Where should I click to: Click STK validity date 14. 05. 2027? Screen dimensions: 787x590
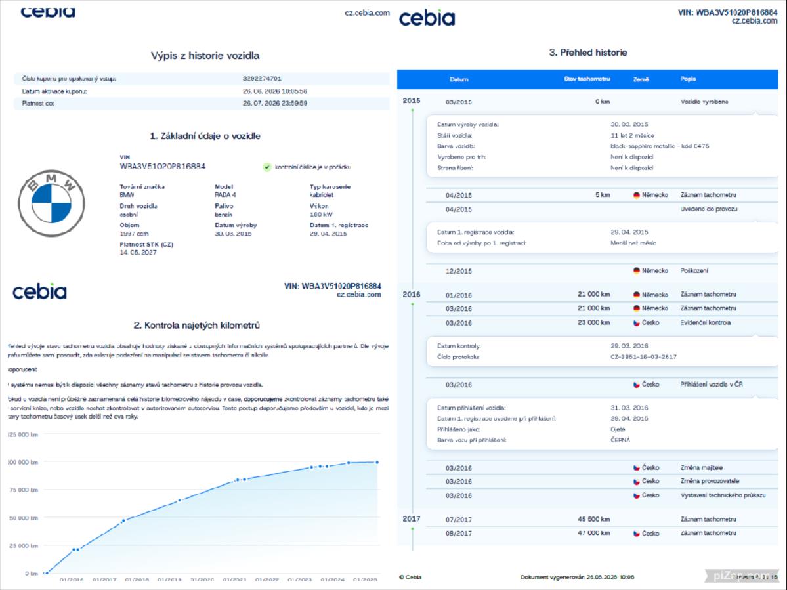click(x=138, y=253)
